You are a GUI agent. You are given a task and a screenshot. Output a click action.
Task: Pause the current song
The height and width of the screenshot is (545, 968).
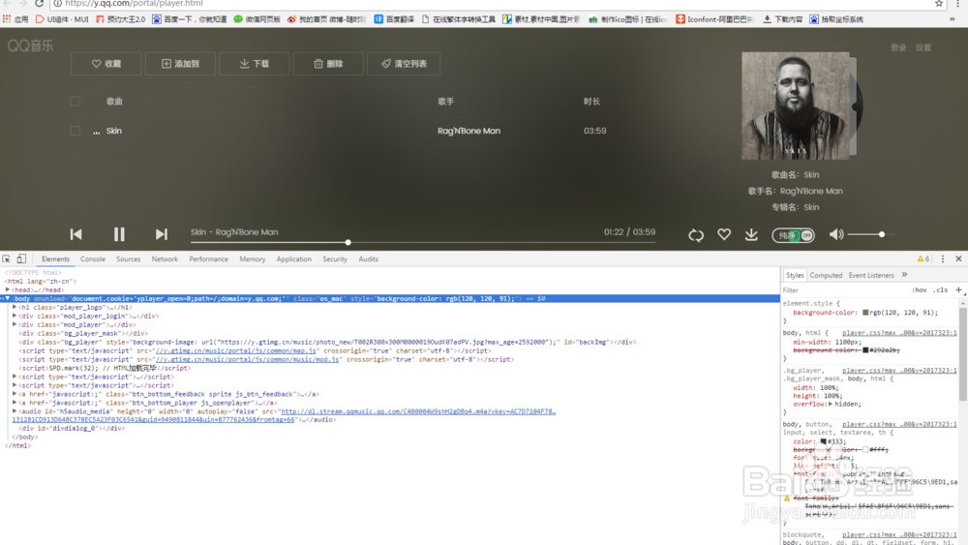click(x=118, y=234)
